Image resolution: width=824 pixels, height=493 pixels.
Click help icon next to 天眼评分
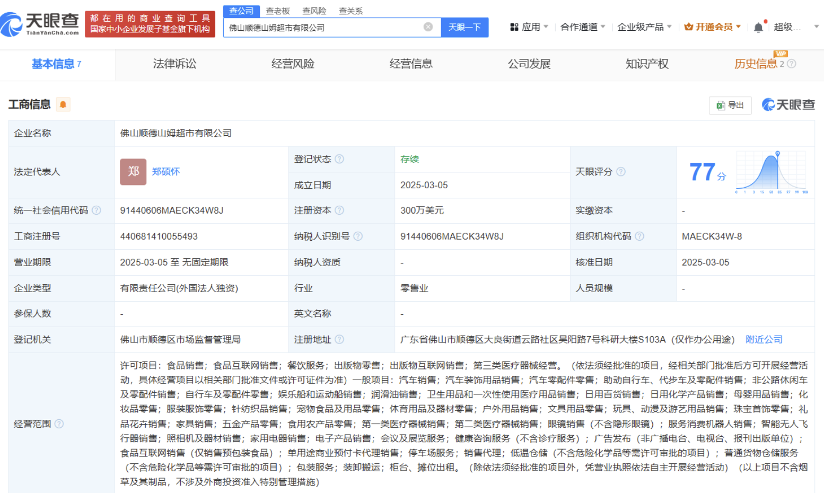(x=621, y=172)
